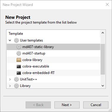Collapse the User templates group
Image resolution: width=112 pixels, height=112 pixels.
(10, 40)
